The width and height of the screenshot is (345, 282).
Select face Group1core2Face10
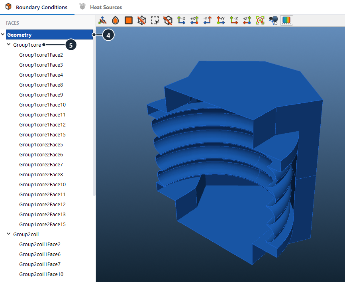click(43, 184)
